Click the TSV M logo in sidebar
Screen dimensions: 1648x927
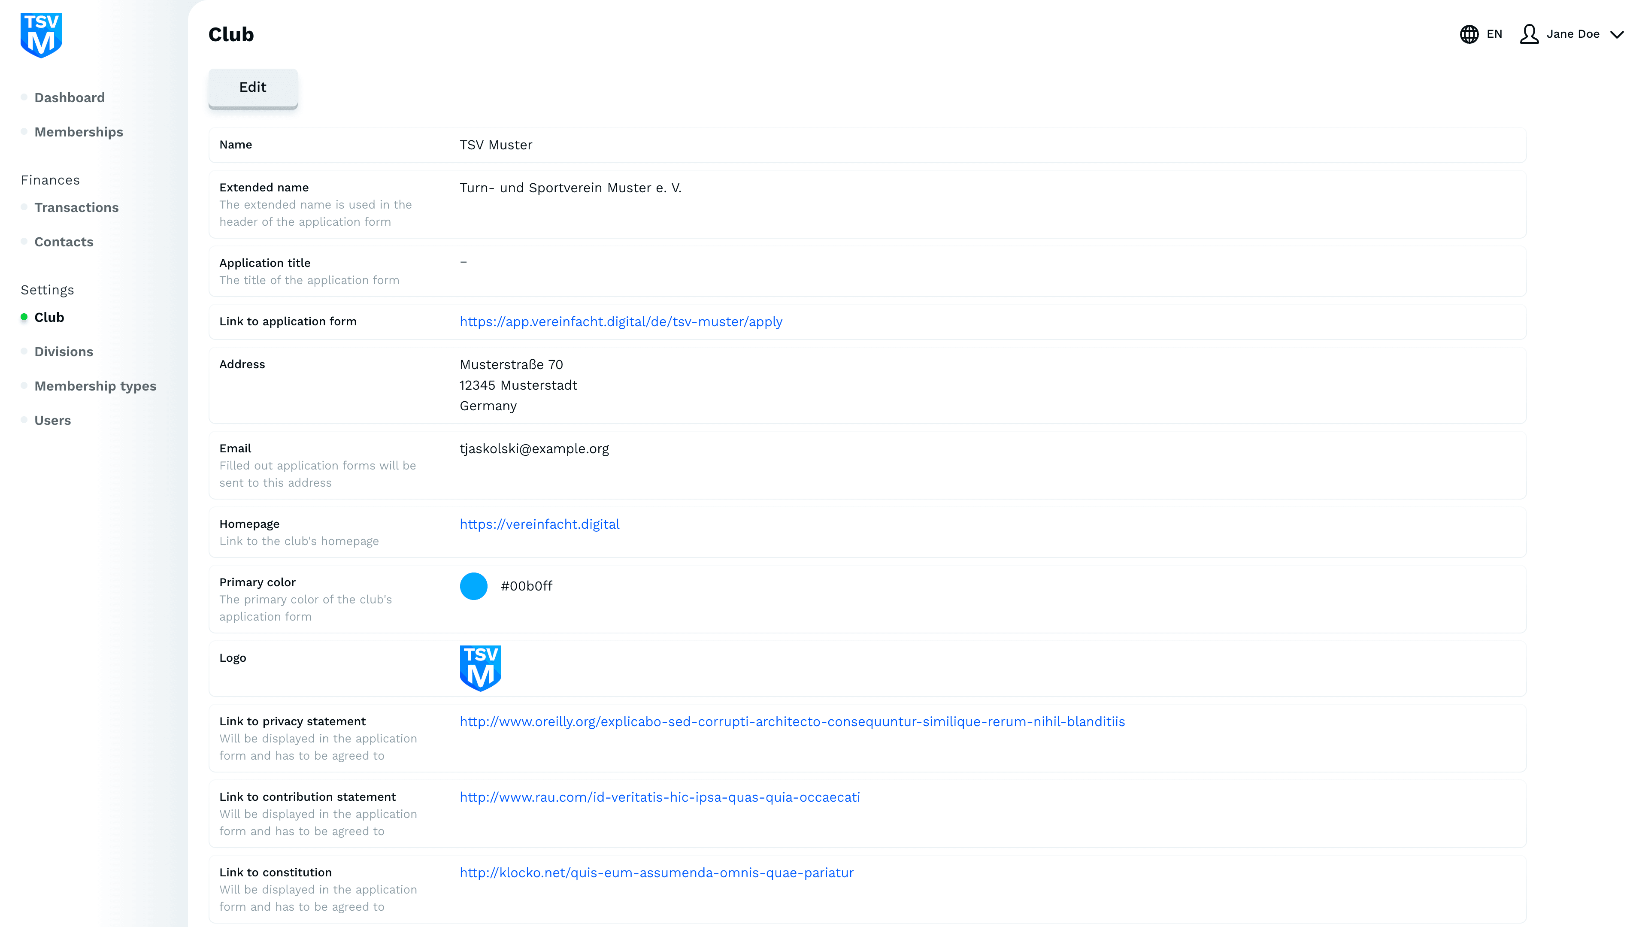(41, 35)
